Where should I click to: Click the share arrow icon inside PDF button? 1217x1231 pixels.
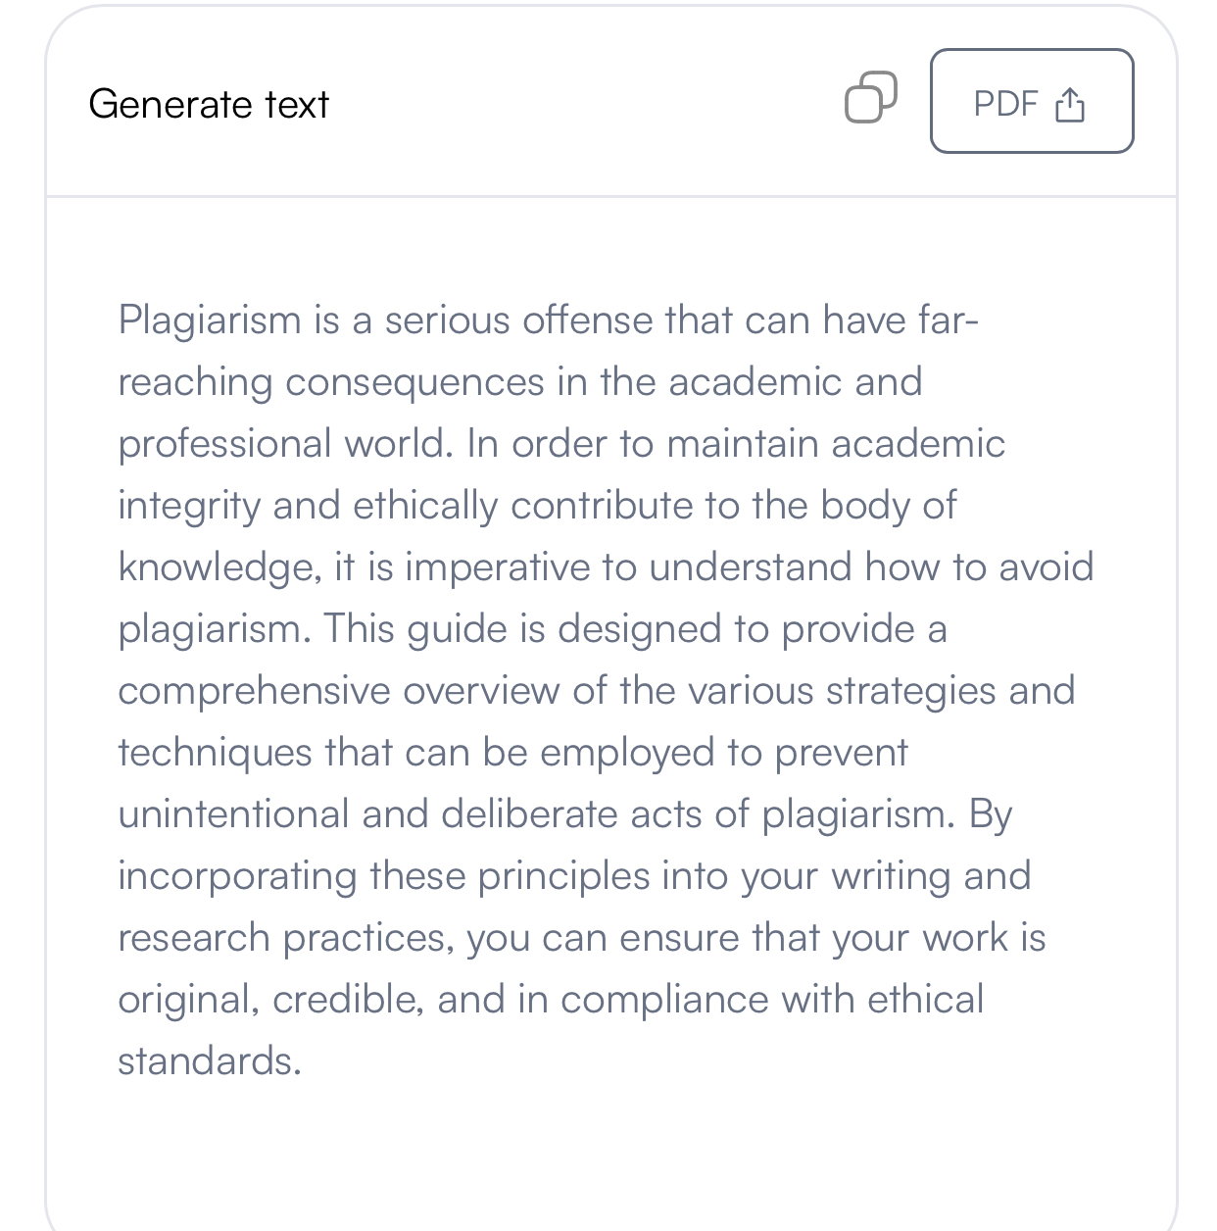point(1070,104)
